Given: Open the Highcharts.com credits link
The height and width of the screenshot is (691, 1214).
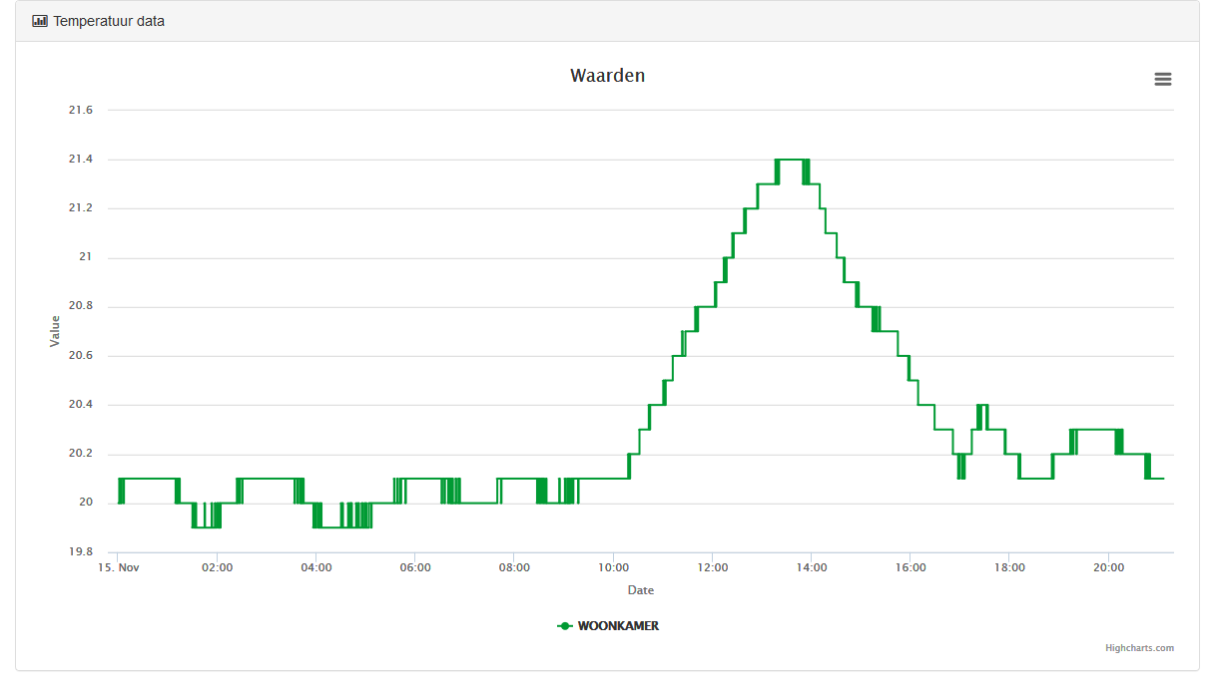Looking at the screenshot, I should point(1139,648).
